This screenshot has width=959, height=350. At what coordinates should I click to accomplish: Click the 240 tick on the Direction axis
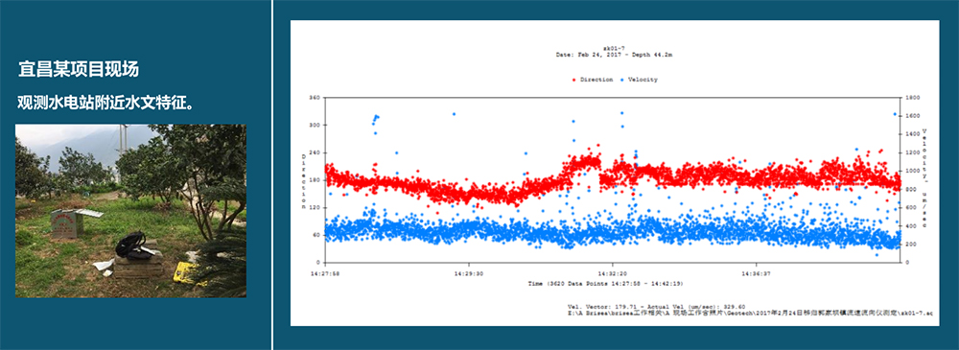(315, 152)
